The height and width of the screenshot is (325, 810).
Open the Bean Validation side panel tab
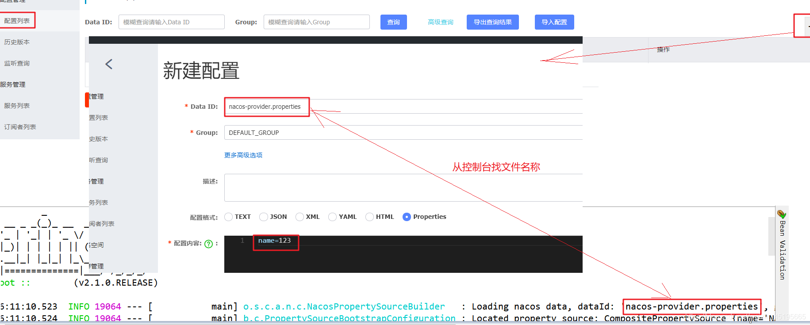point(782,245)
